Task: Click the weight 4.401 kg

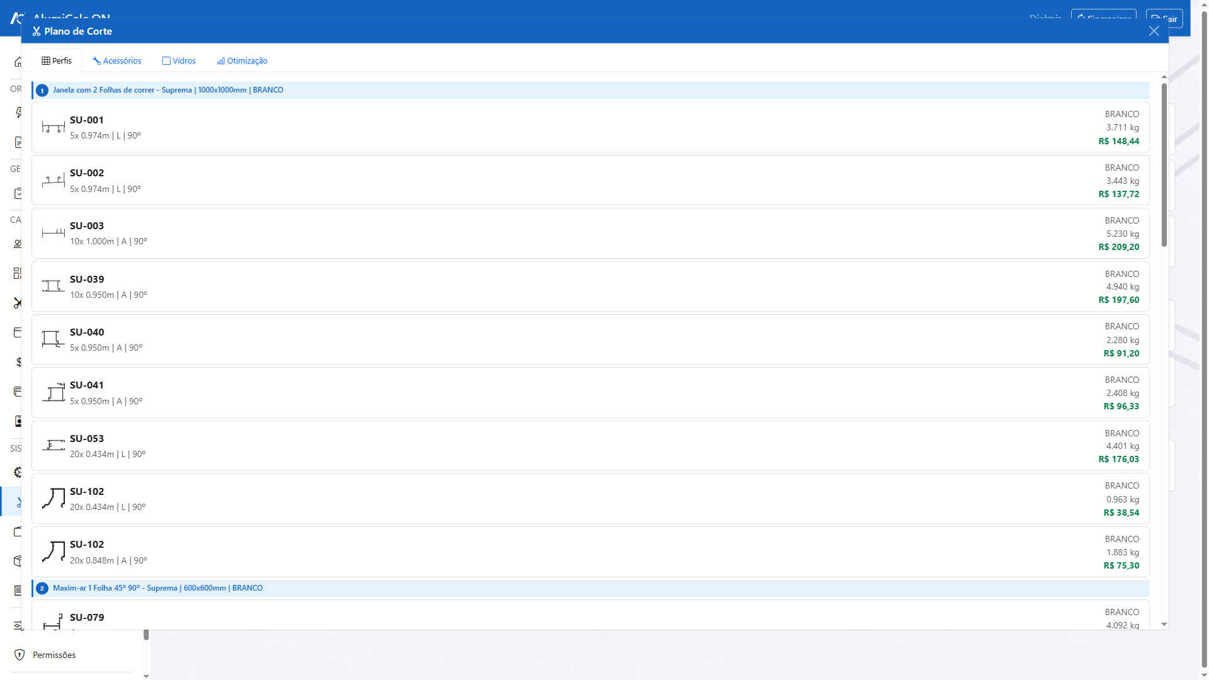Action: tap(1123, 446)
